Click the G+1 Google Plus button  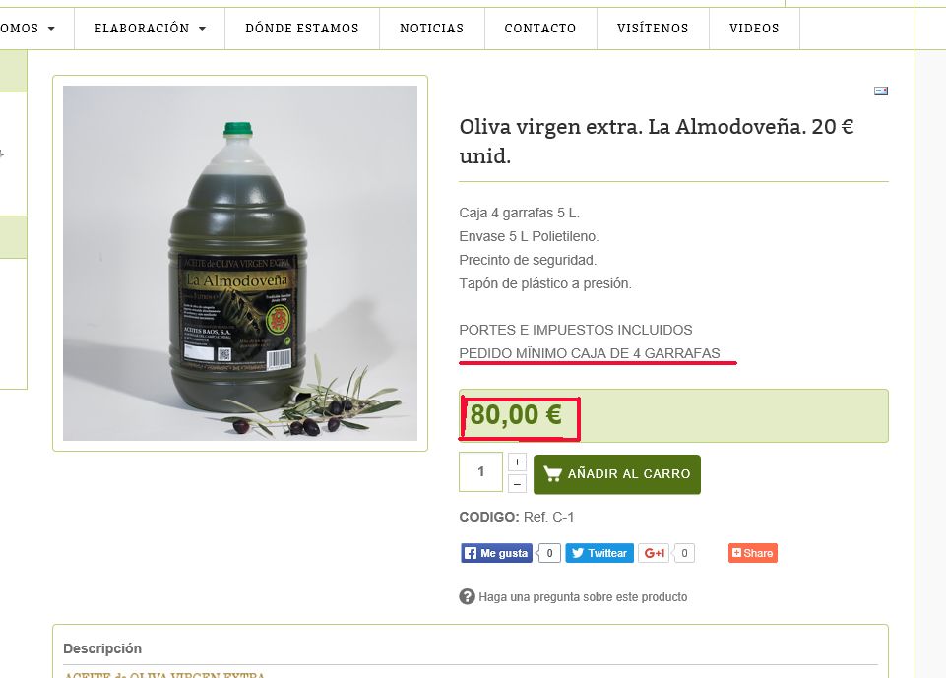tap(654, 553)
